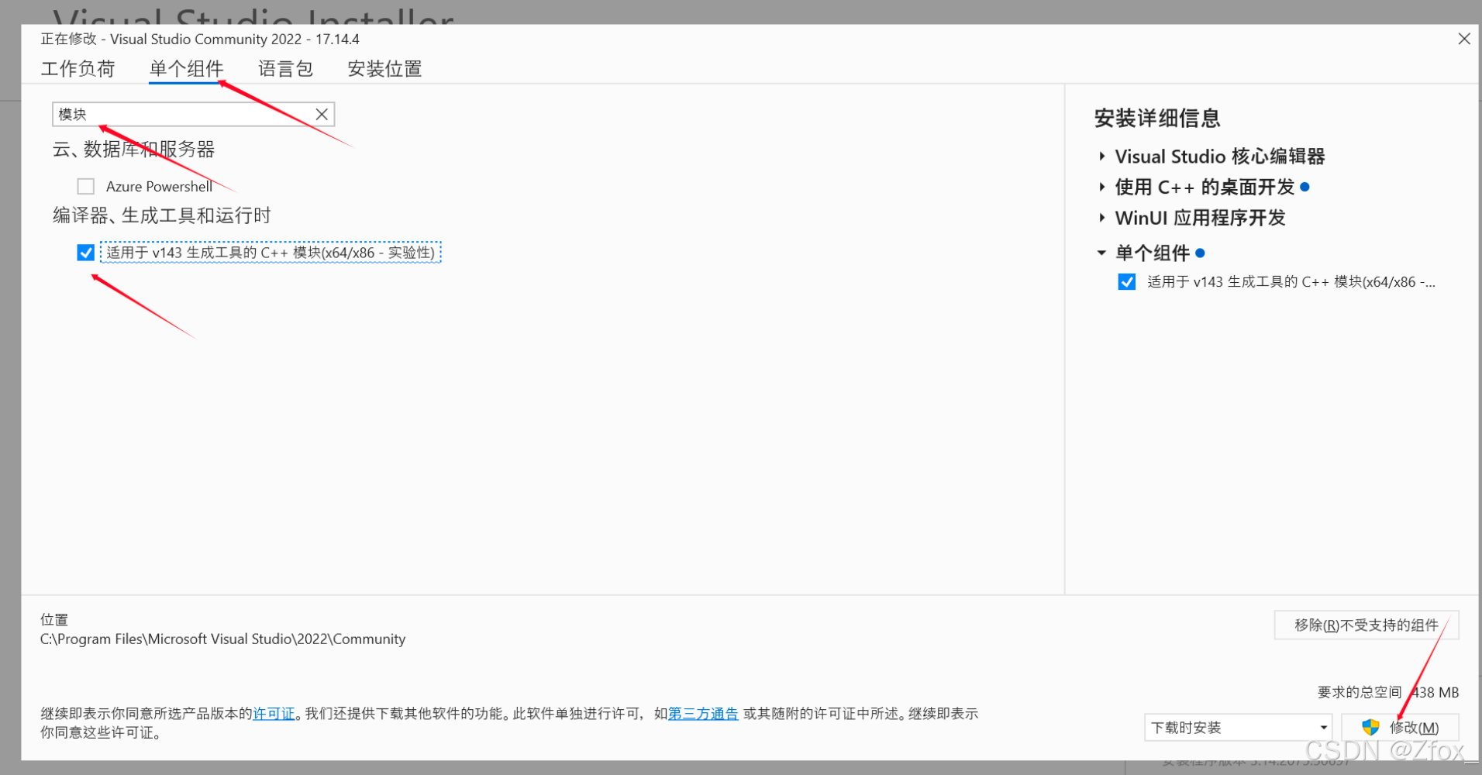Screen dimensions: 1482x775
Task: Select the 适用于 v143 生成工具的 C++ 模块 label
Action: (x=271, y=253)
